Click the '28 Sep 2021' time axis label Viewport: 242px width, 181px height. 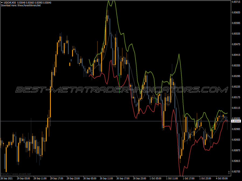6,179
